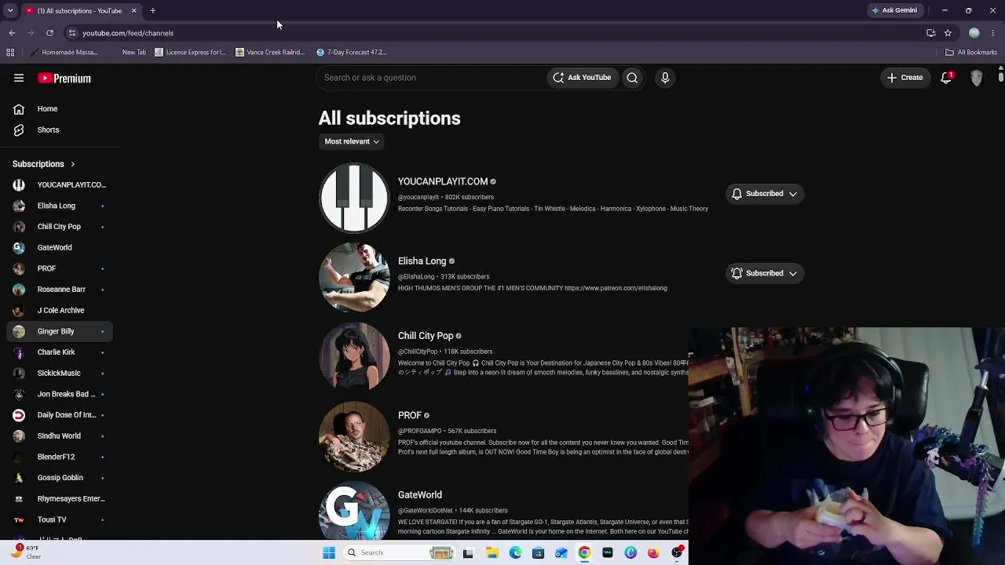Open Charlie Kirk in the sidebar

(60, 352)
